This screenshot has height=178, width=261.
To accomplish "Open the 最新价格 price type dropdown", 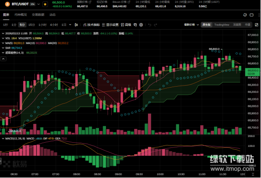I will pyautogui.click(x=191, y=25).
